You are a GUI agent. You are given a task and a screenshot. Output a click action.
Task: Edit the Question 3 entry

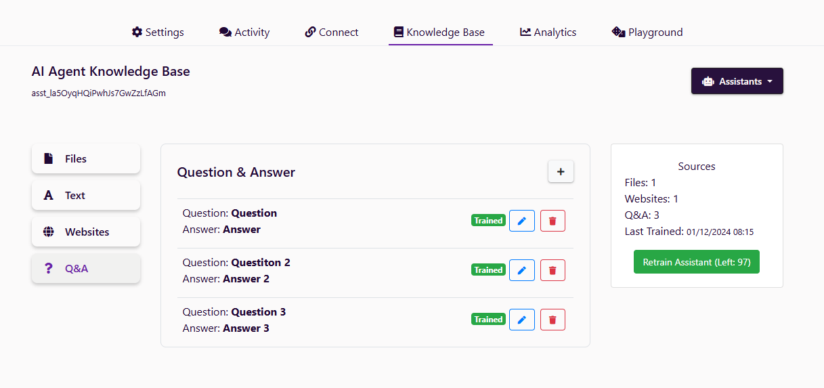[x=522, y=320]
